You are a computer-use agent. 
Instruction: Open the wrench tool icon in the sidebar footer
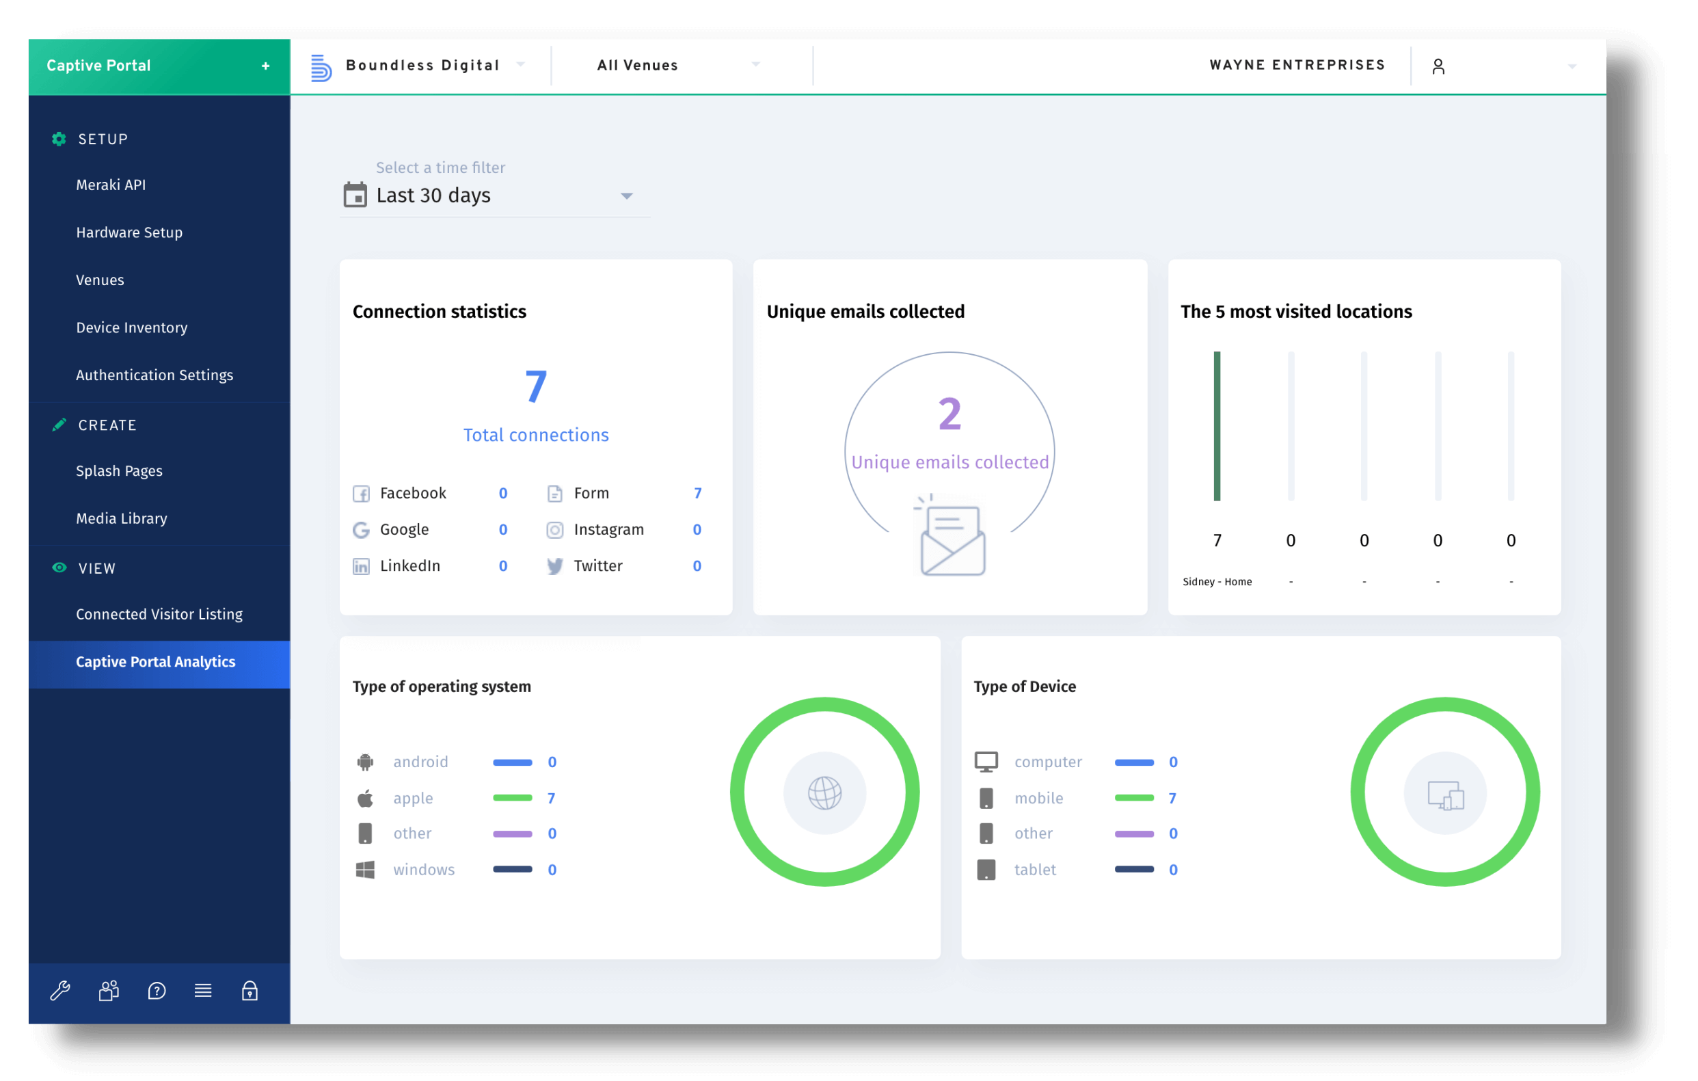61,991
